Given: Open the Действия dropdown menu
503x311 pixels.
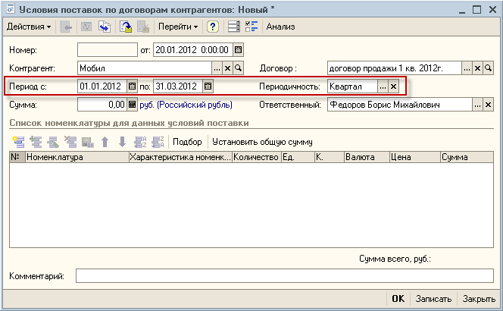Looking at the screenshot, I should point(29,27).
